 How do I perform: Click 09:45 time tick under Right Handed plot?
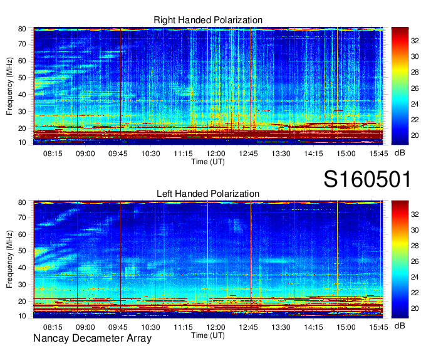pyautogui.click(x=118, y=154)
